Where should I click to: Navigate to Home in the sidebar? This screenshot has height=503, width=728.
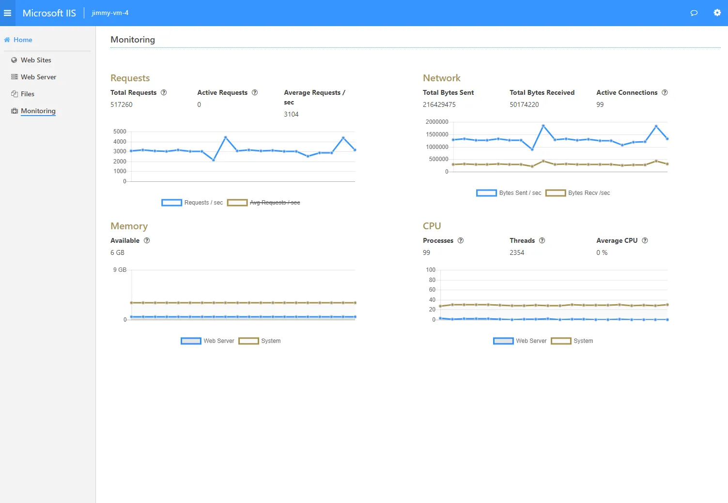[x=22, y=40]
